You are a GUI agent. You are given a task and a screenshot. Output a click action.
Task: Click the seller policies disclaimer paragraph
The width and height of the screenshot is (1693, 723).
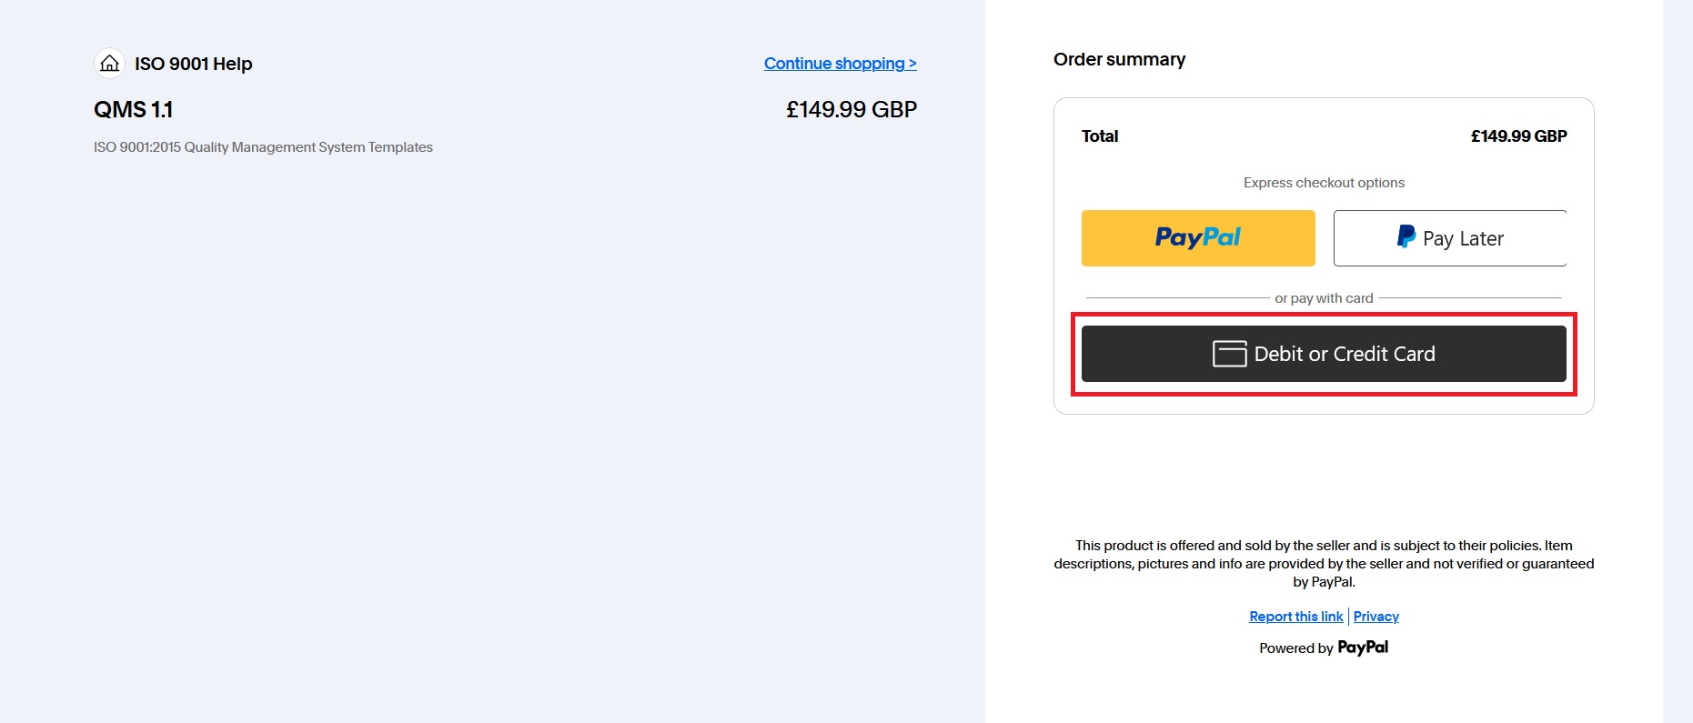(x=1324, y=564)
